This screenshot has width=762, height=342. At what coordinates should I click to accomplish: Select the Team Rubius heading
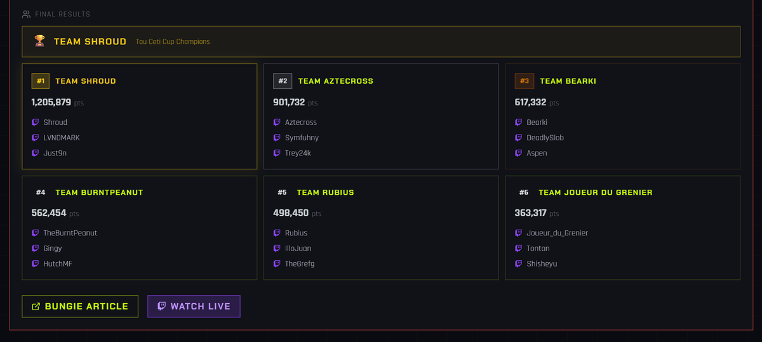[x=325, y=192]
